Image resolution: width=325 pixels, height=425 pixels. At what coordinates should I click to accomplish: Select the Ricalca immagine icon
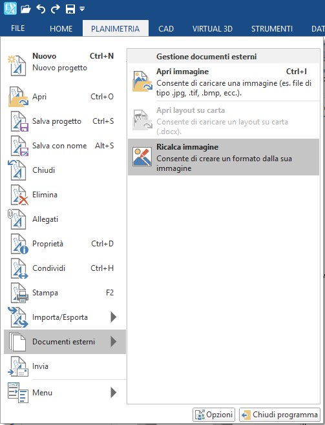pyautogui.click(x=142, y=157)
